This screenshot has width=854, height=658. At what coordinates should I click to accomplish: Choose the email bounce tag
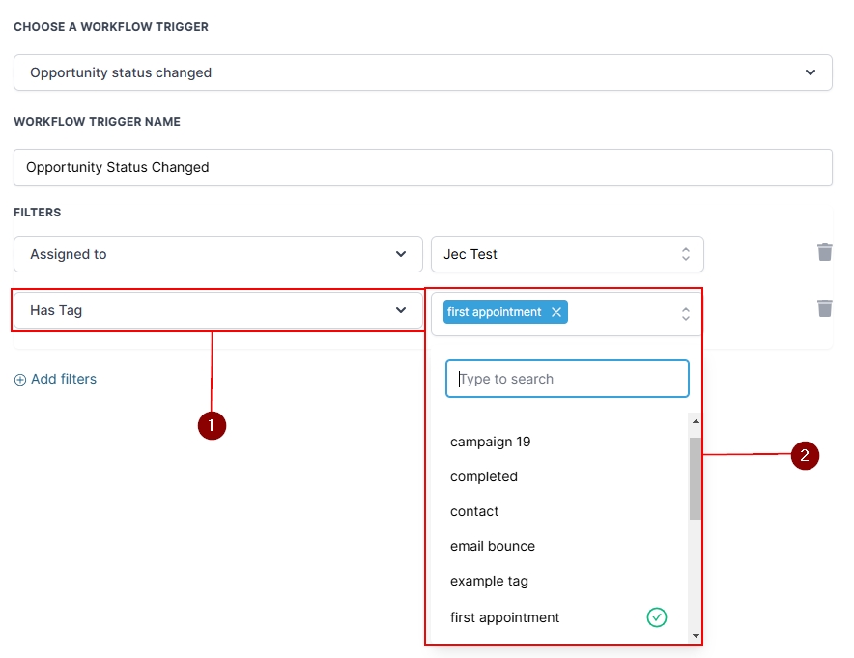coord(493,546)
